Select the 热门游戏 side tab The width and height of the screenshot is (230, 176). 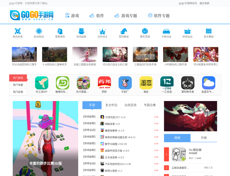18,78
